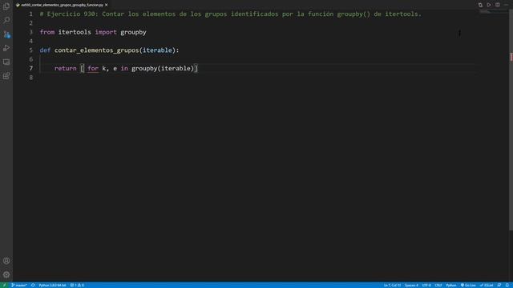Click the iterable parameter on line 5
The image size is (513, 288).
coord(157,50)
